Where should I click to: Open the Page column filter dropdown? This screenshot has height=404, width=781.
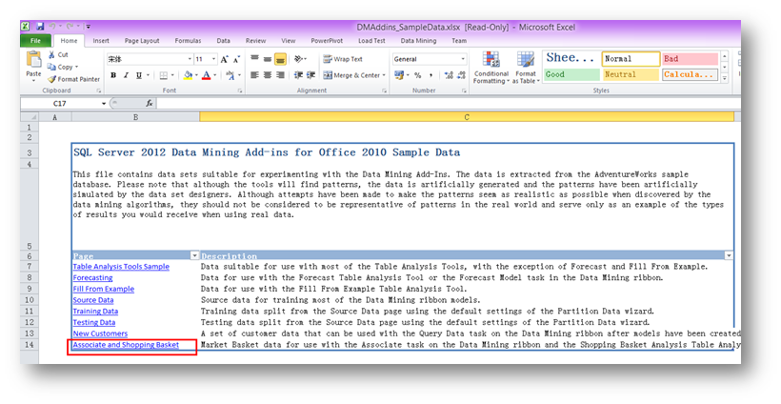click(194, 255)
